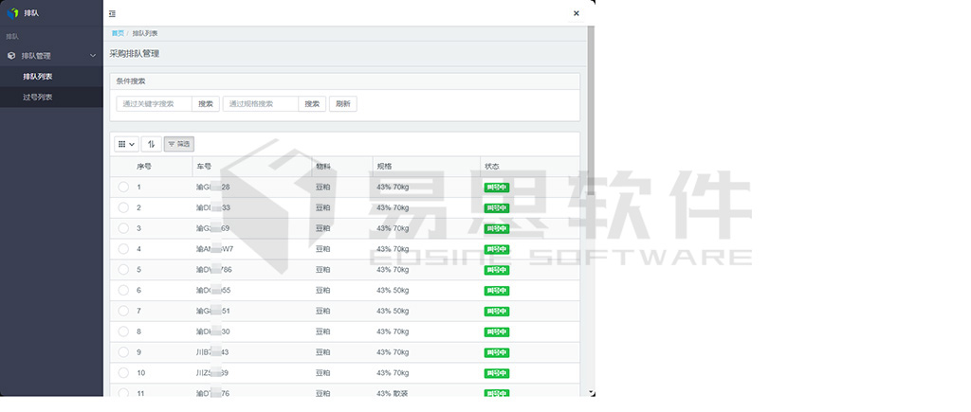Open 排队列表 in the sidebar
Image resolution: width=971 pixels, height=412 pixels.
[x=38, y=77]
